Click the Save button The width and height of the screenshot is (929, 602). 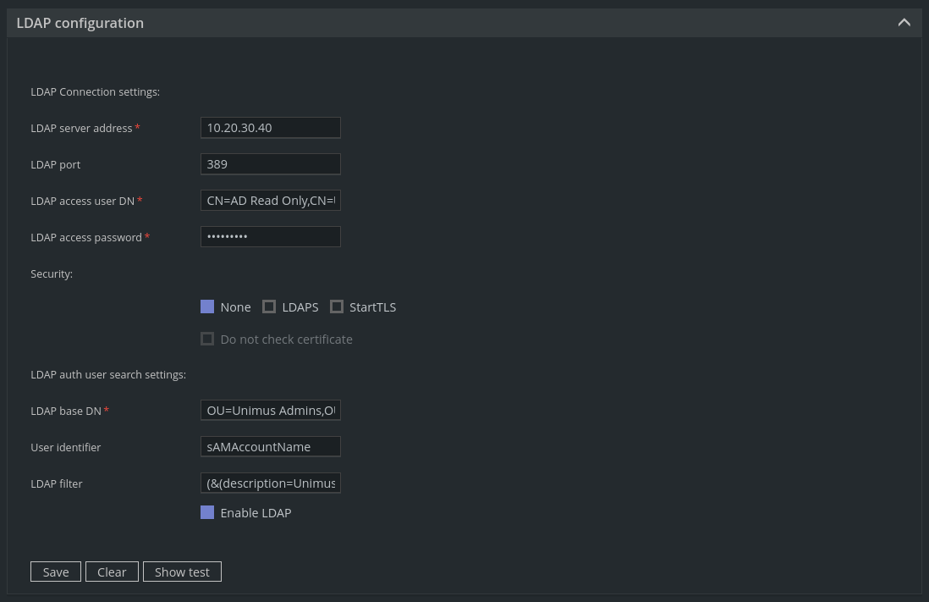(x=55, y=572)
